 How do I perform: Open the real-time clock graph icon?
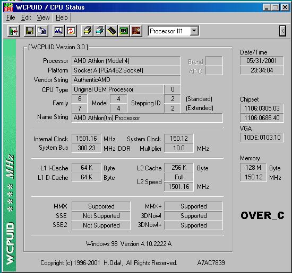pyautogui.click(x=58, y=31)
